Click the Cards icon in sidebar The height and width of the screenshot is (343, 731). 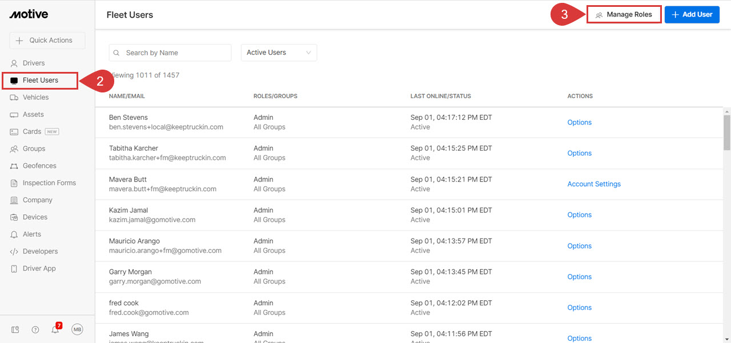pyautogui.click(x=14, y=132)
